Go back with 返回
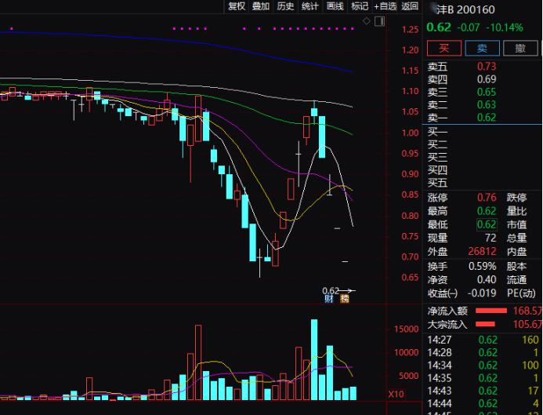543x415 pixels. [410, 6]
